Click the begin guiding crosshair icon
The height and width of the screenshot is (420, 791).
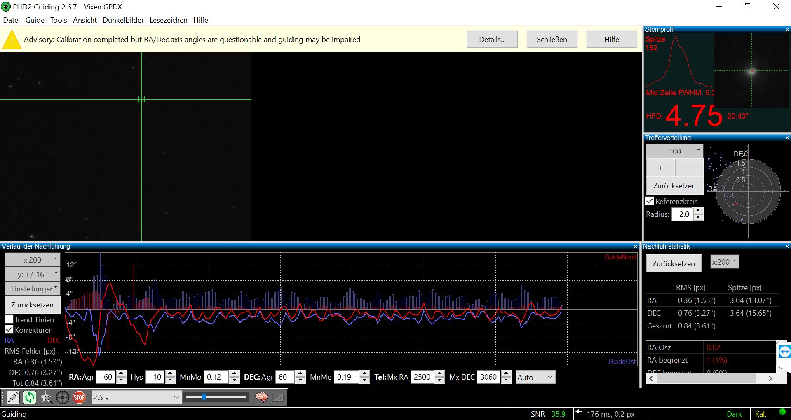[x=63, y=397]
